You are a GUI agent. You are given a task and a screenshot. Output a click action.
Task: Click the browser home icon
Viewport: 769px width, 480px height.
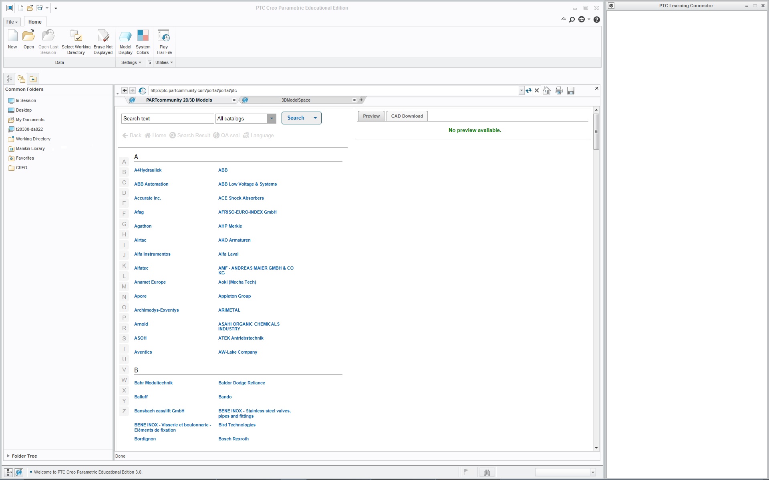pos(547,91)
